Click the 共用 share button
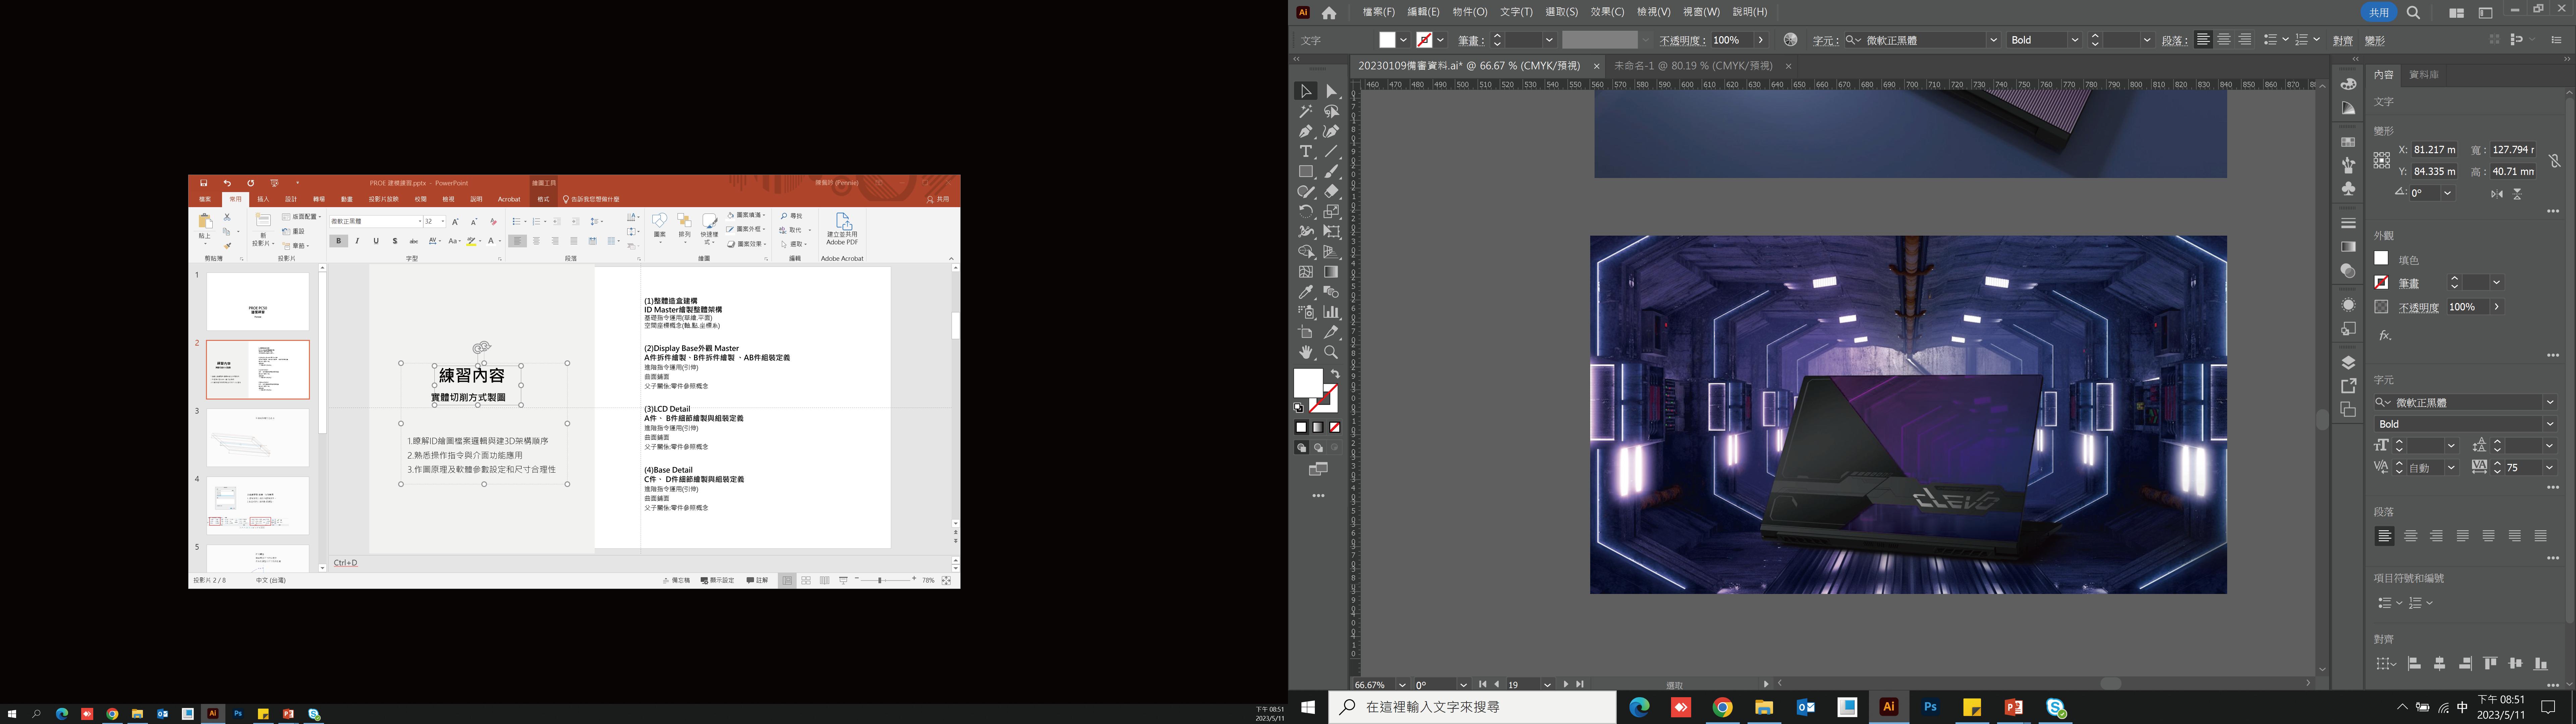The width and height of the screenshot is (2576, 724). coord(2379,12)
